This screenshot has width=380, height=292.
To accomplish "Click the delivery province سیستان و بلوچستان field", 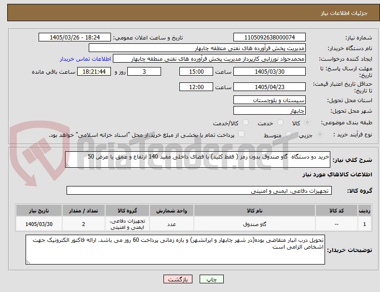I will coord(270,100).
